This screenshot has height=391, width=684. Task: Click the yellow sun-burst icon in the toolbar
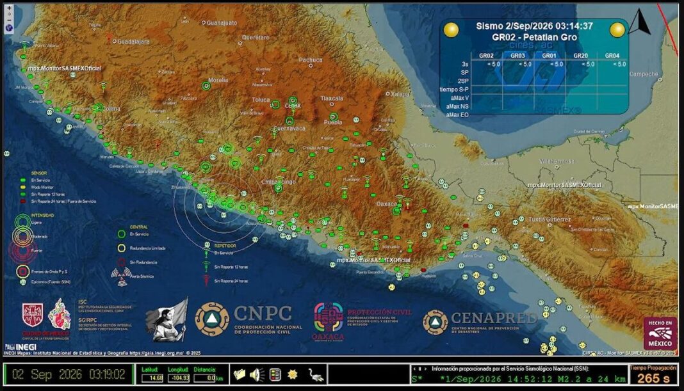pyautogui.click(x=292, y=374)
